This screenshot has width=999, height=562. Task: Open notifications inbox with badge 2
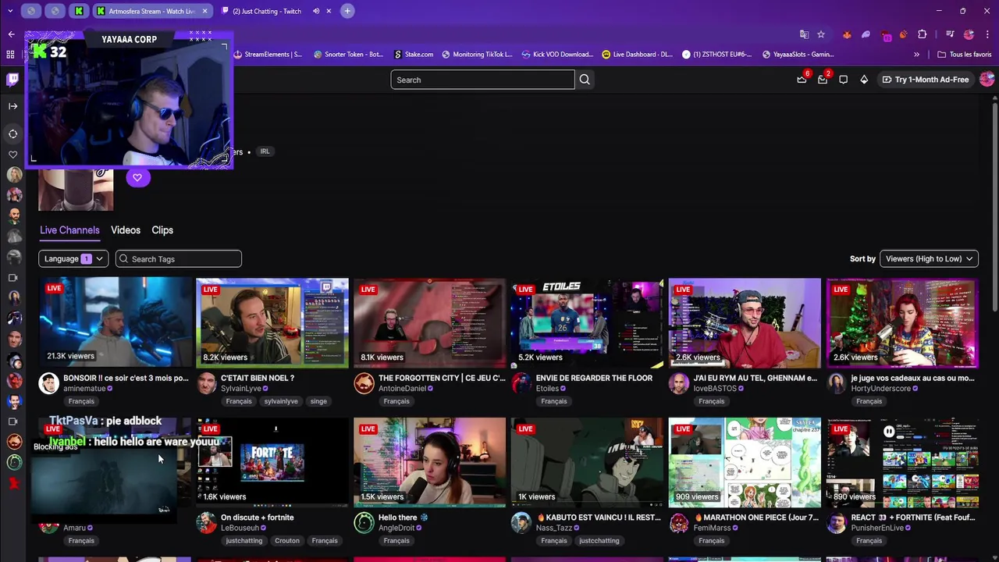pos(823,80)
